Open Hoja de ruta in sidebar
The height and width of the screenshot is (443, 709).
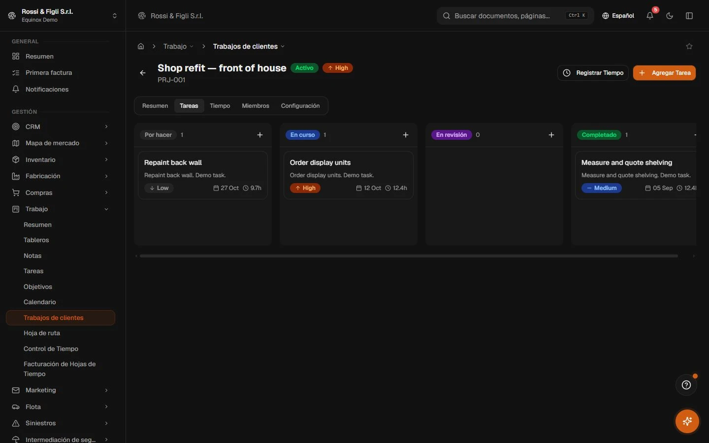click(42, 333)
